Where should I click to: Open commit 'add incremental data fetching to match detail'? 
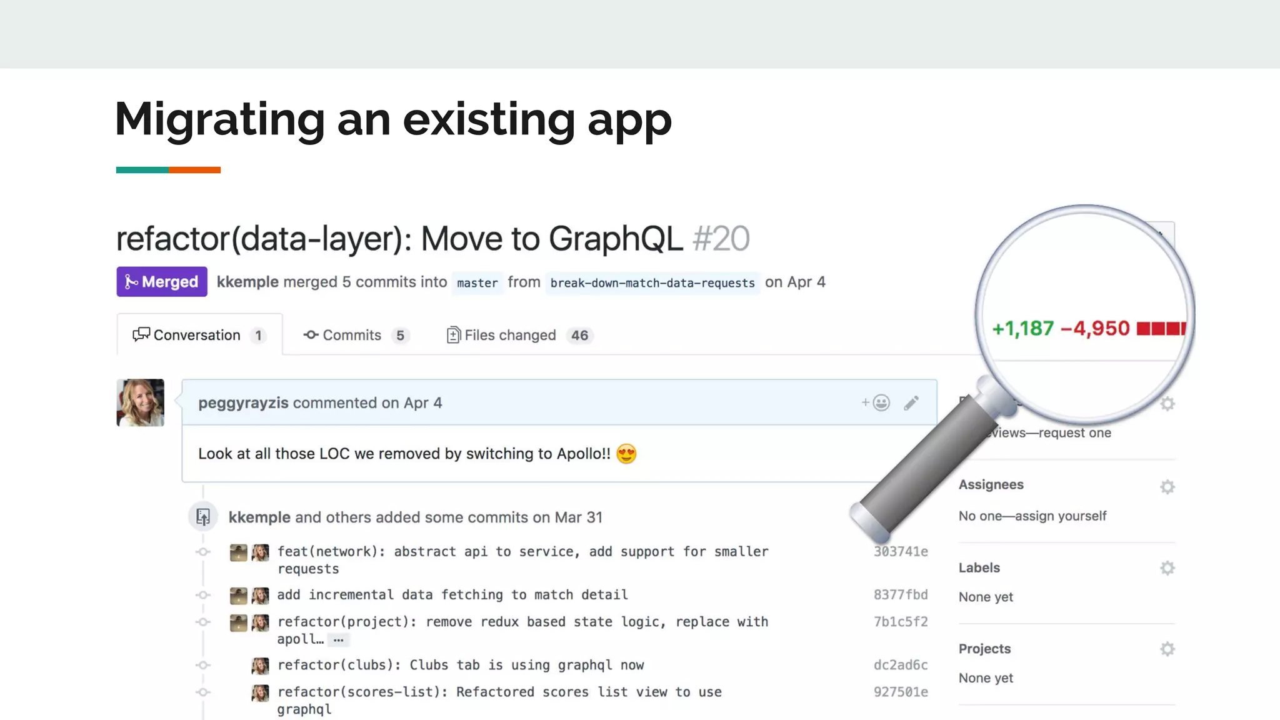(x=452, y=594)
